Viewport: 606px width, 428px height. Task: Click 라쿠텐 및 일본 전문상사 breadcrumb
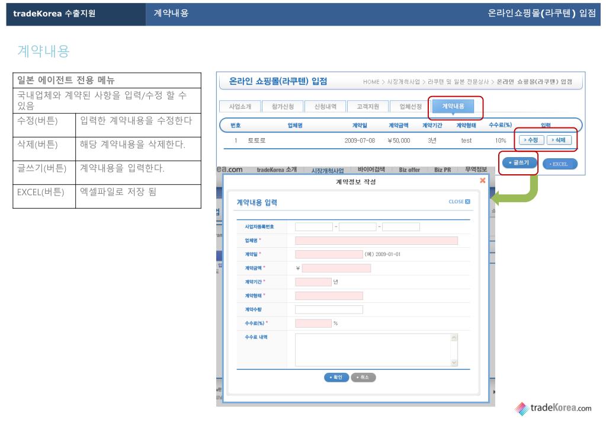[458, 82]
